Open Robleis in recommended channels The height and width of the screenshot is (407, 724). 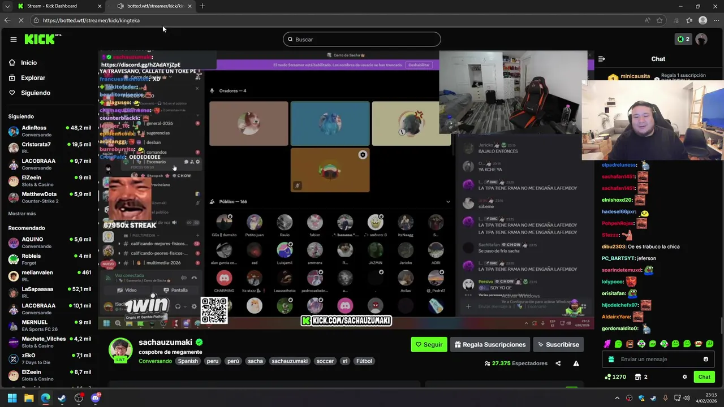(x=49, y=259)
